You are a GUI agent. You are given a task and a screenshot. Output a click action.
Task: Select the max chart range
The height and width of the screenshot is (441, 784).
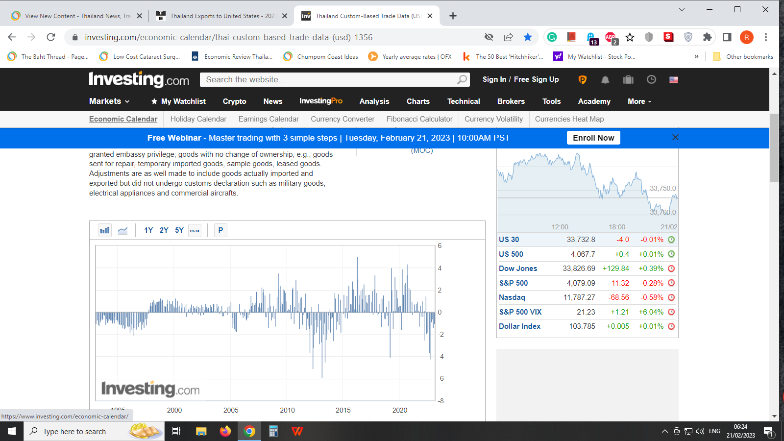[195, 230]
